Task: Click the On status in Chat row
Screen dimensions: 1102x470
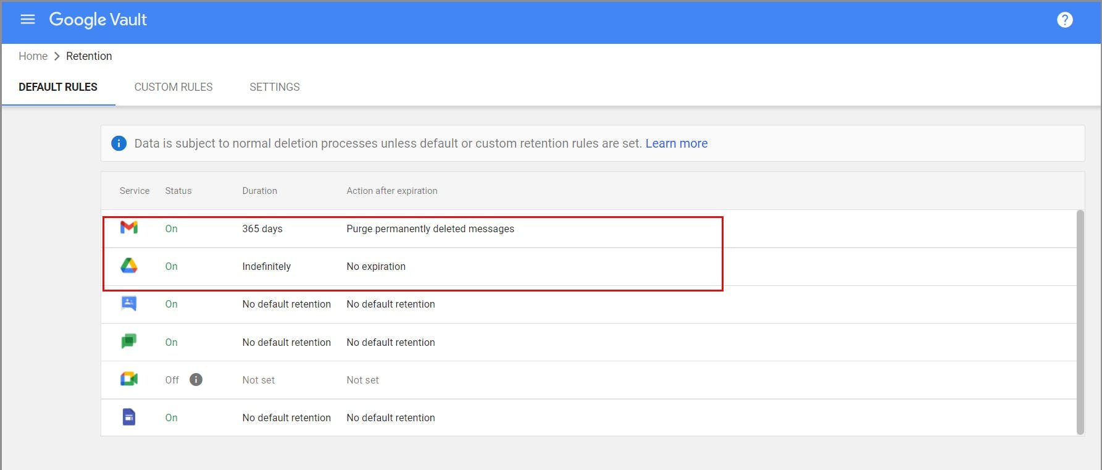Action: (x=171, y=342)
